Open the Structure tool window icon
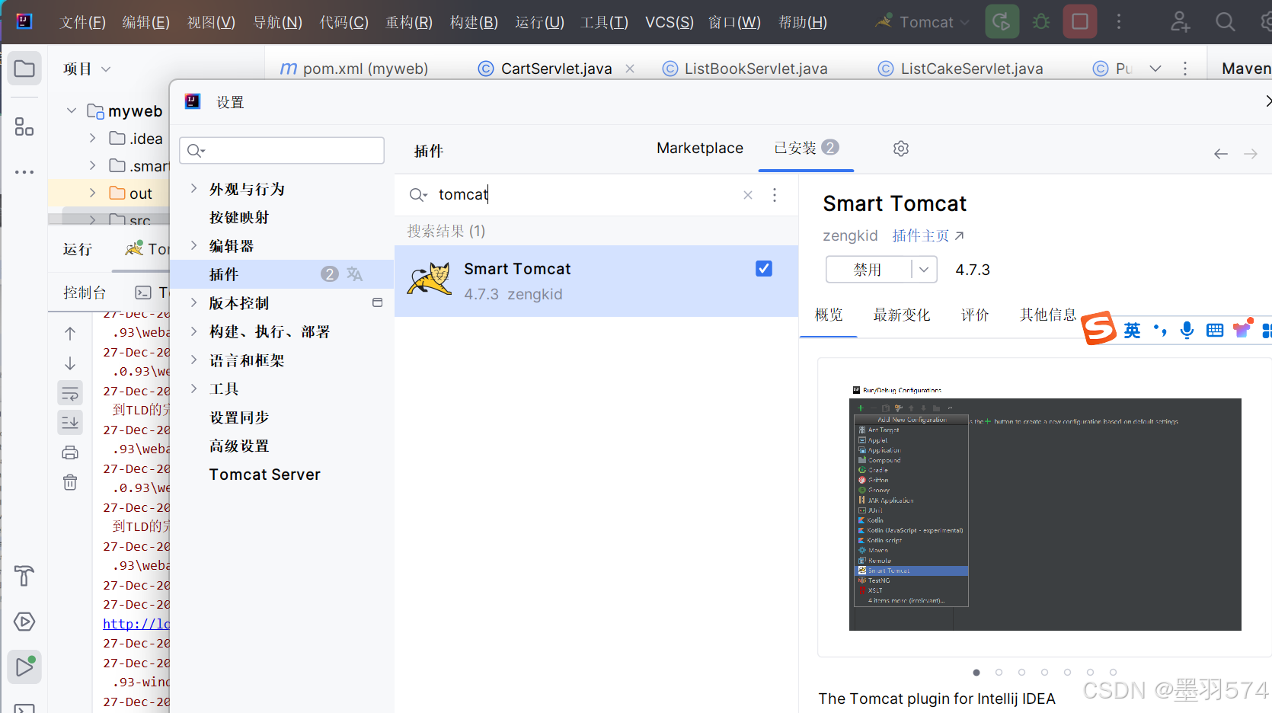The height and width of the screenshot is (713, 1272). (24, 126)
